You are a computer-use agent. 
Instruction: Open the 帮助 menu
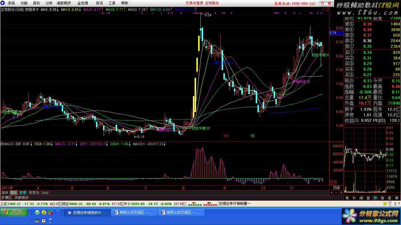click(x=124, y=3)
